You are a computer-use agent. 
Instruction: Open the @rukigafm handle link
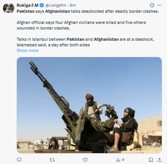[56, 5]
